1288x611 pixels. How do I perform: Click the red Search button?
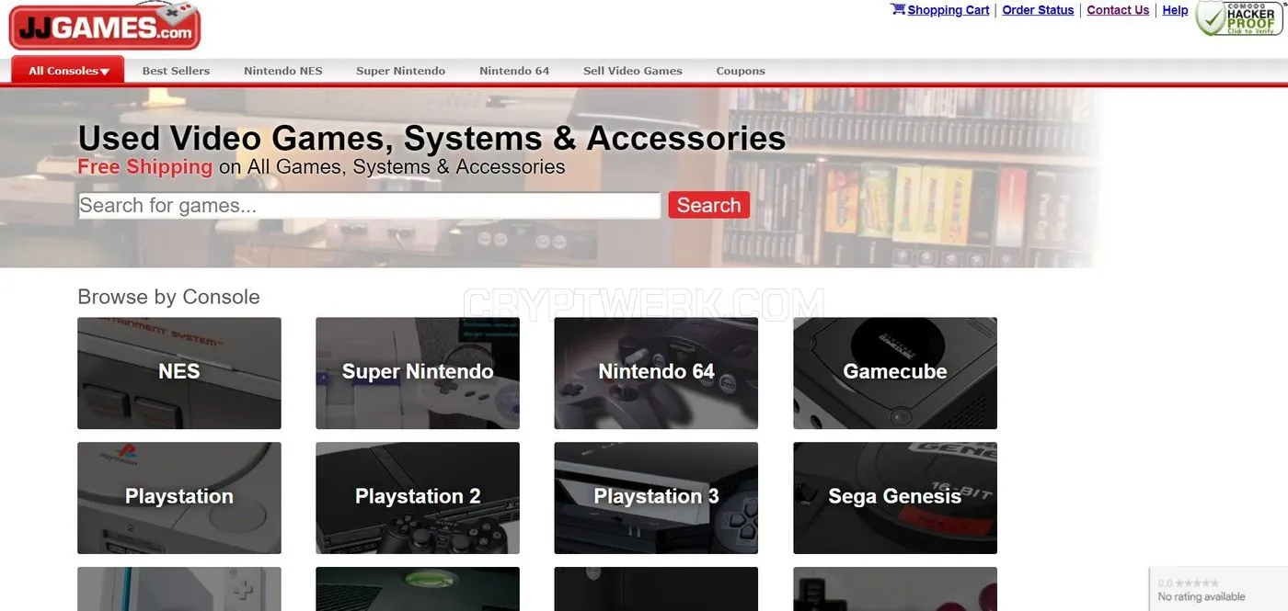709,205
